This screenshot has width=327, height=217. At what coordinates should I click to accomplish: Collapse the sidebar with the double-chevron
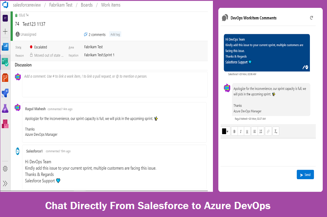pos(5,183)
